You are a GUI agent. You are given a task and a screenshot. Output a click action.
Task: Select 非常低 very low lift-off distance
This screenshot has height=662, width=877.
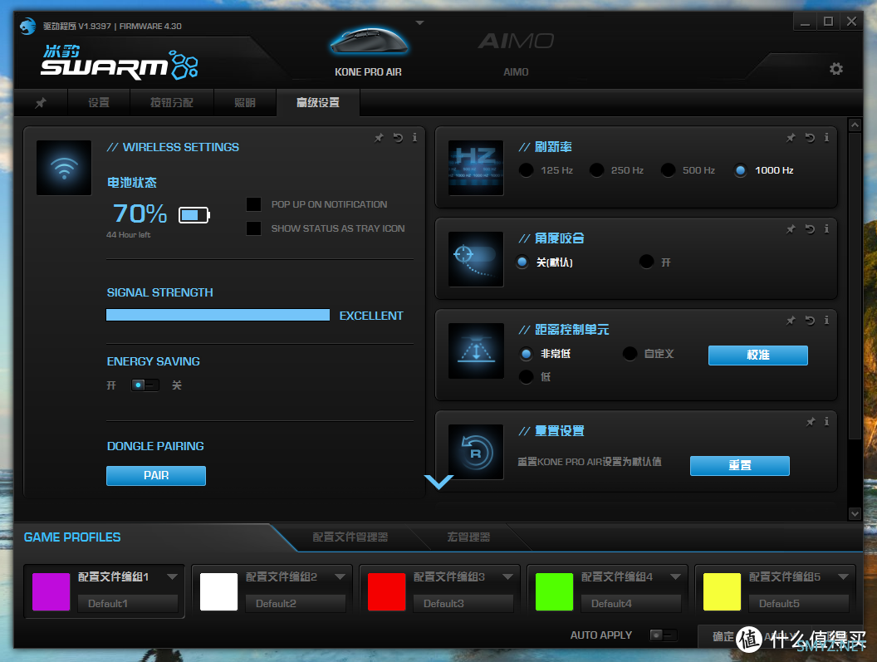point(526,354)
